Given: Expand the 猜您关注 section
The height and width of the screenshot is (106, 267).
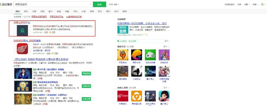Looking at the screenshot, I should [x=166, y=46].
